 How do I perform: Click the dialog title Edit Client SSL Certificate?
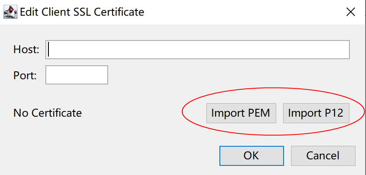coord(82,12)
